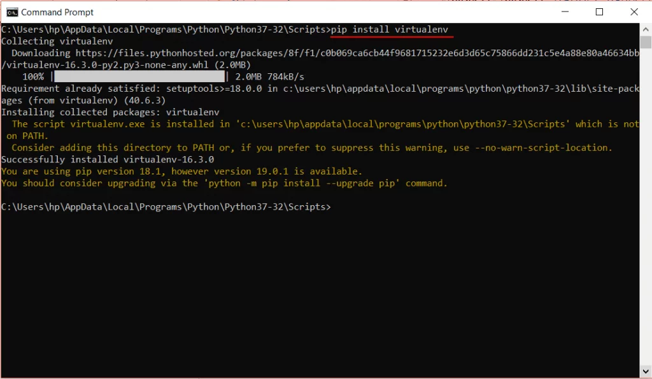The height and width of the screenshot is (379, 652).
Task: Click 'You are using pip version 18.1' warning
Action: pyautogui.click(x=181, y=171)
